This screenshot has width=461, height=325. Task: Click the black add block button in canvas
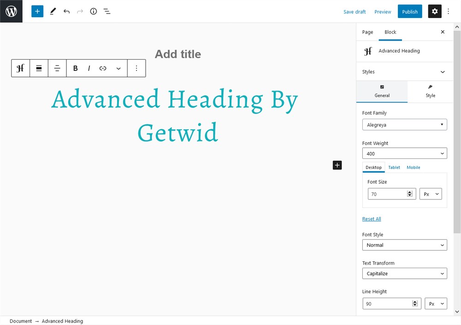pyautogui.click(x=337, y=165)
